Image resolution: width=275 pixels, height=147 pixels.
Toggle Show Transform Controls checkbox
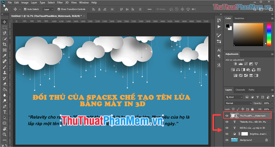pyautogui.click(x=59, y=9)
